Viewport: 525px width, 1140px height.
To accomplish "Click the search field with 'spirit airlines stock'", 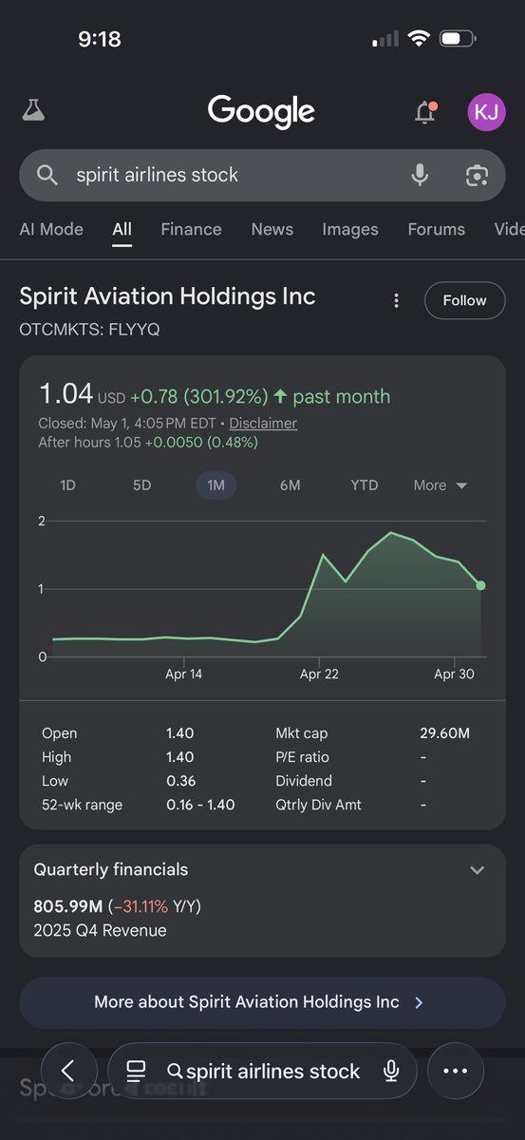I will point(262,175).
